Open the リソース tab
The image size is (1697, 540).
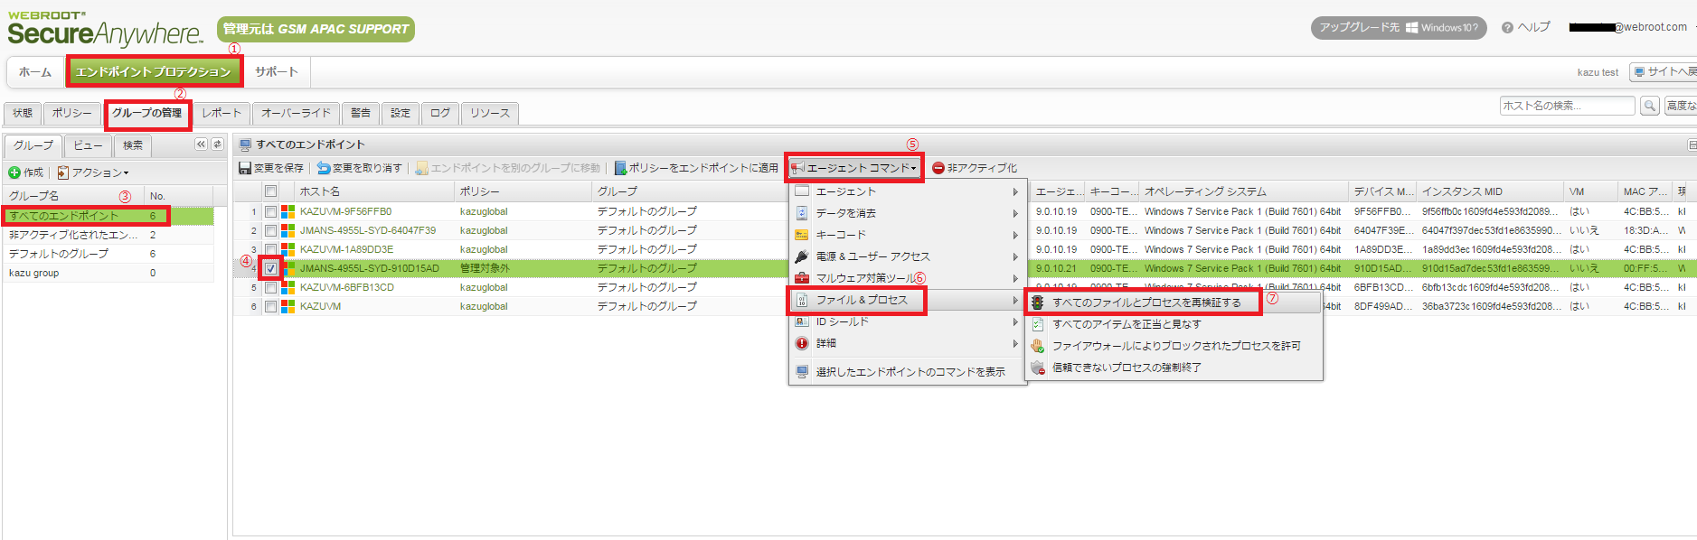pos(490,114)
